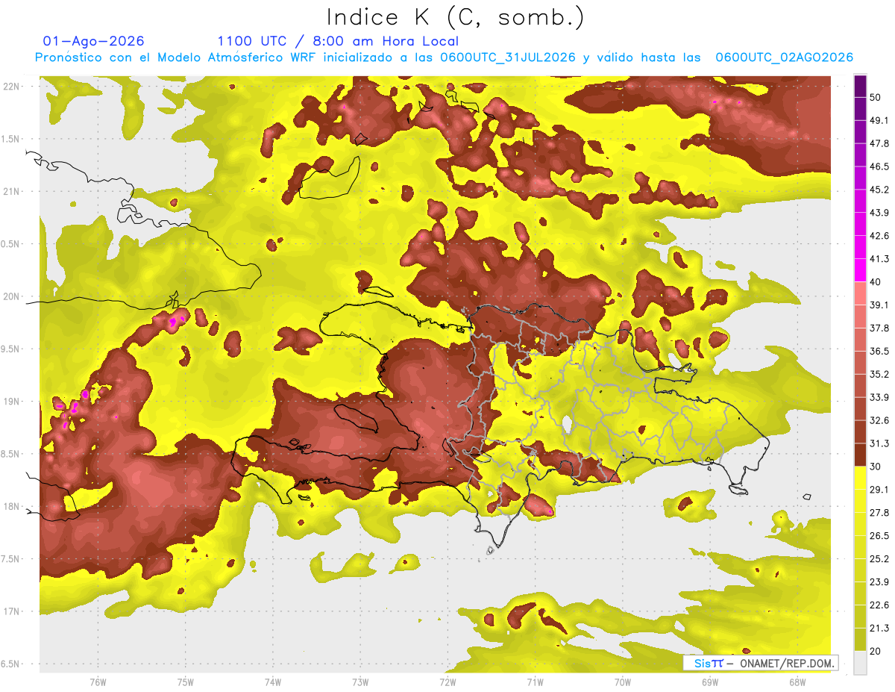Click colorbar value "43.9"
The height and width of the screenshot is (692, 895).
[879, 213]
